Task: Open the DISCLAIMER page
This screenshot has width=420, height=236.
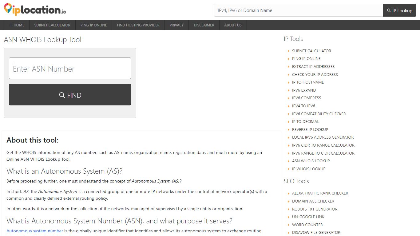Action: (204, 25)
